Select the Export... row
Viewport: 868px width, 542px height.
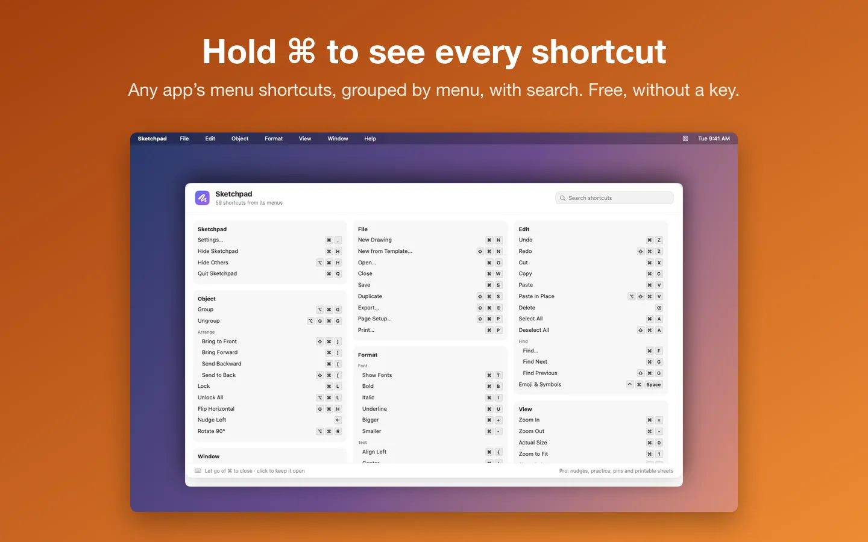pos(430,308)
